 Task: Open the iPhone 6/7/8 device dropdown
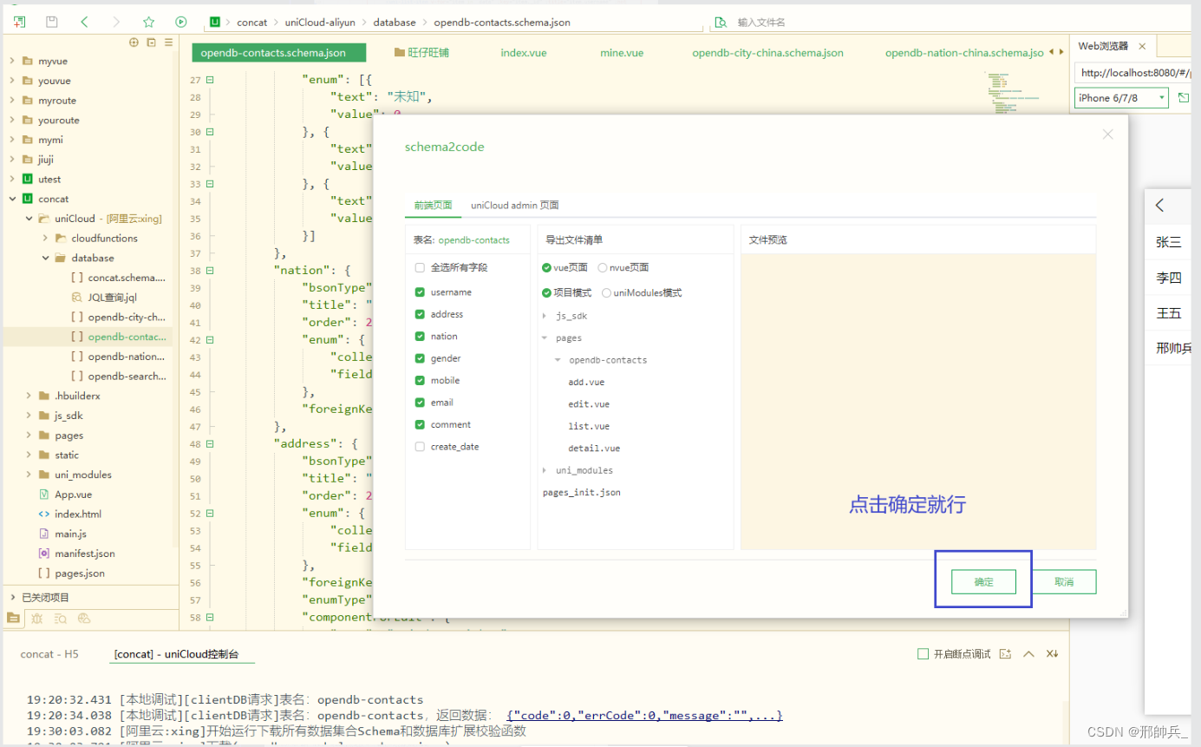tap(1121, 98)
